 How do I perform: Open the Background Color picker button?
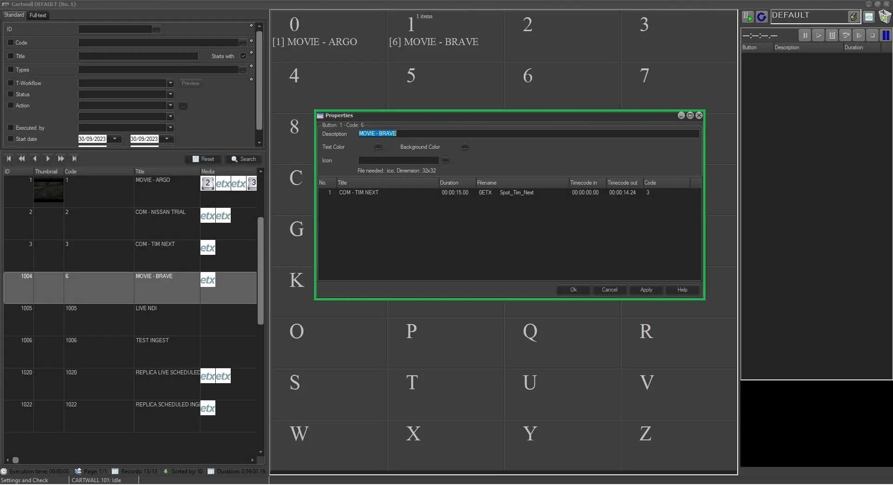[x=464, y=147]
